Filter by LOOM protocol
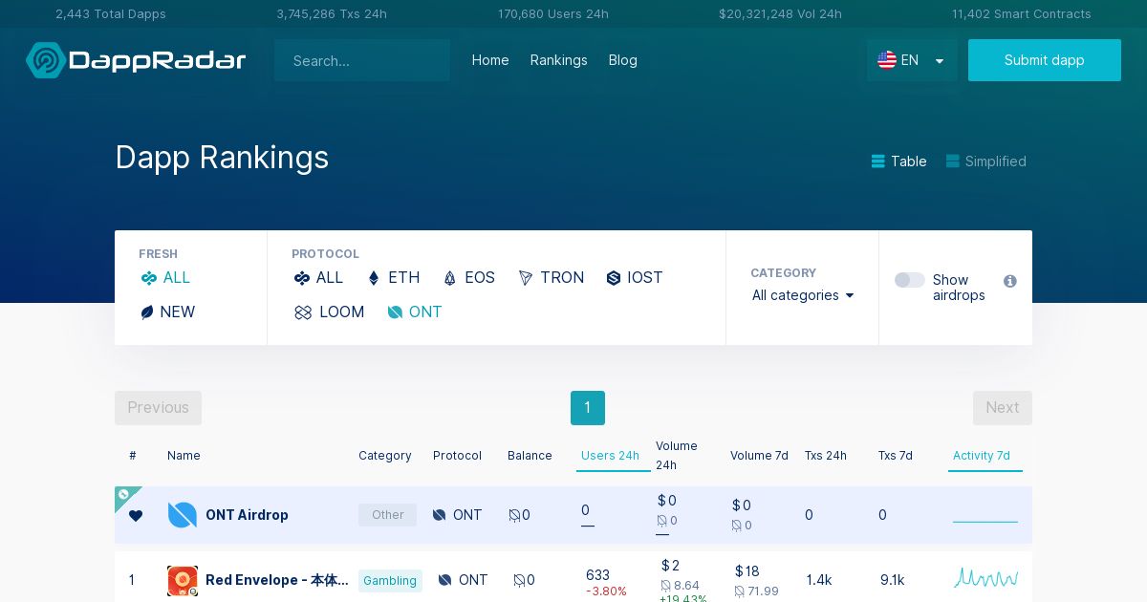 [329, 312]
